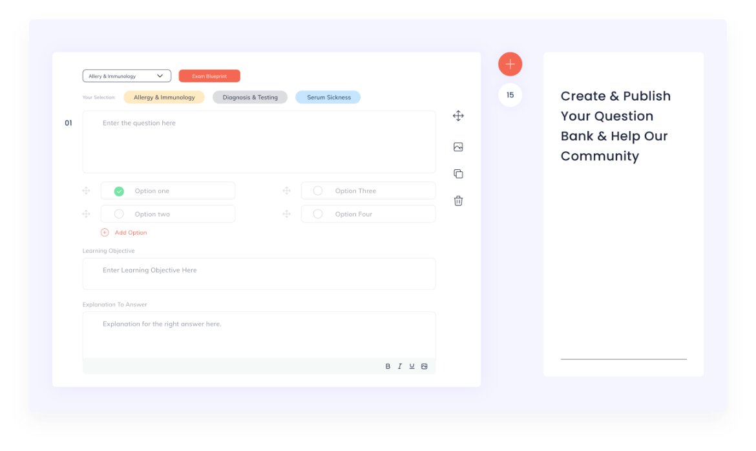Screen dimensions: 756x451
Task: Choose the Option Four radio button
Action: [318, 214]
